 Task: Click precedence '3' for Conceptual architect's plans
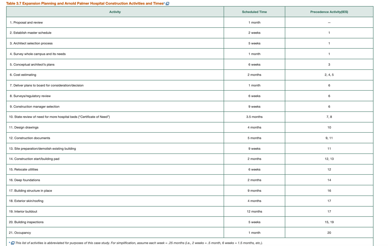[x=329, y=64]
